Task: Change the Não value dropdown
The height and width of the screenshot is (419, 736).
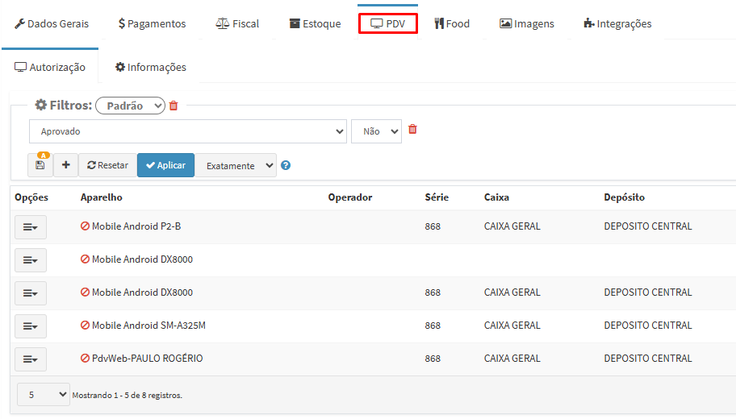Action: click(376, 131)
